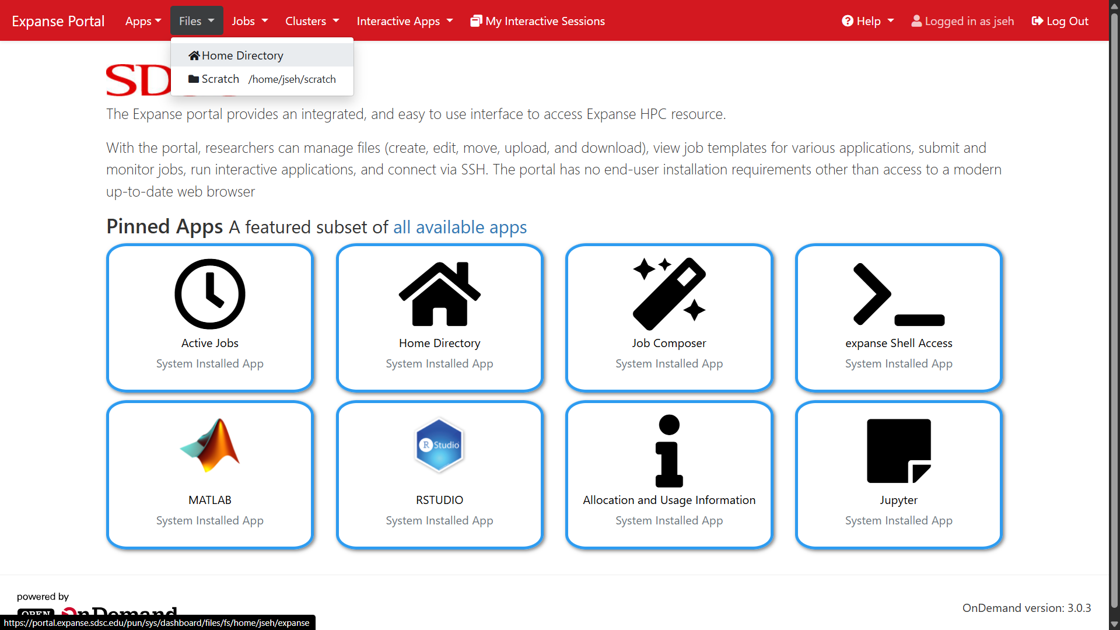
Task: Click the Active Jobs label
Action: click(210, 343)
